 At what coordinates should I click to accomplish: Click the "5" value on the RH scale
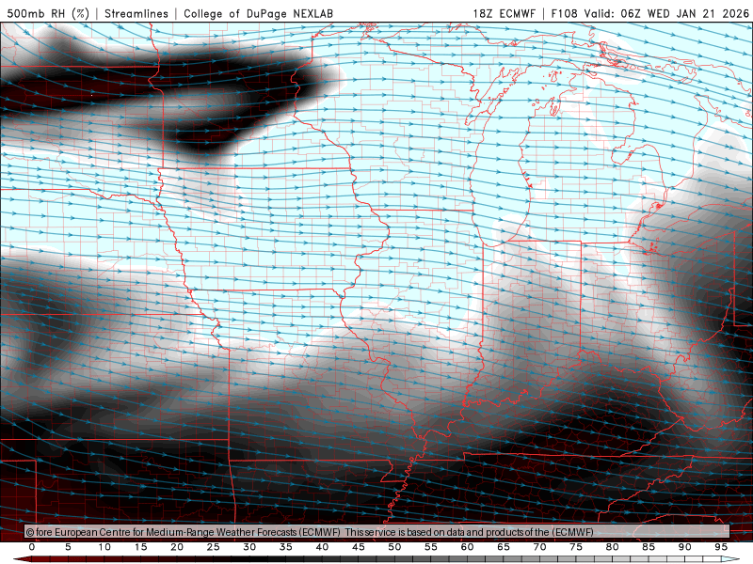(x=68, y=547)
